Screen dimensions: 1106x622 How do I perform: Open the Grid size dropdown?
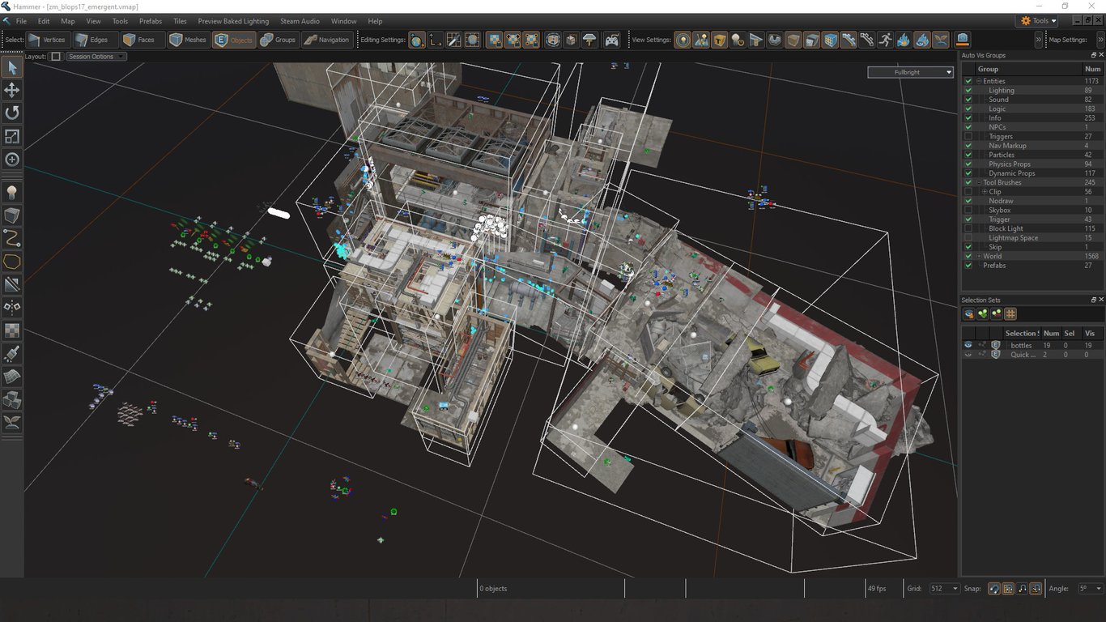[944, 589]
